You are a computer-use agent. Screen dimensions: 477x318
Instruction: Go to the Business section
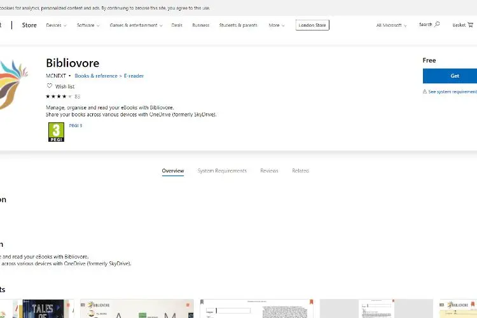click(x=201, y=25)
